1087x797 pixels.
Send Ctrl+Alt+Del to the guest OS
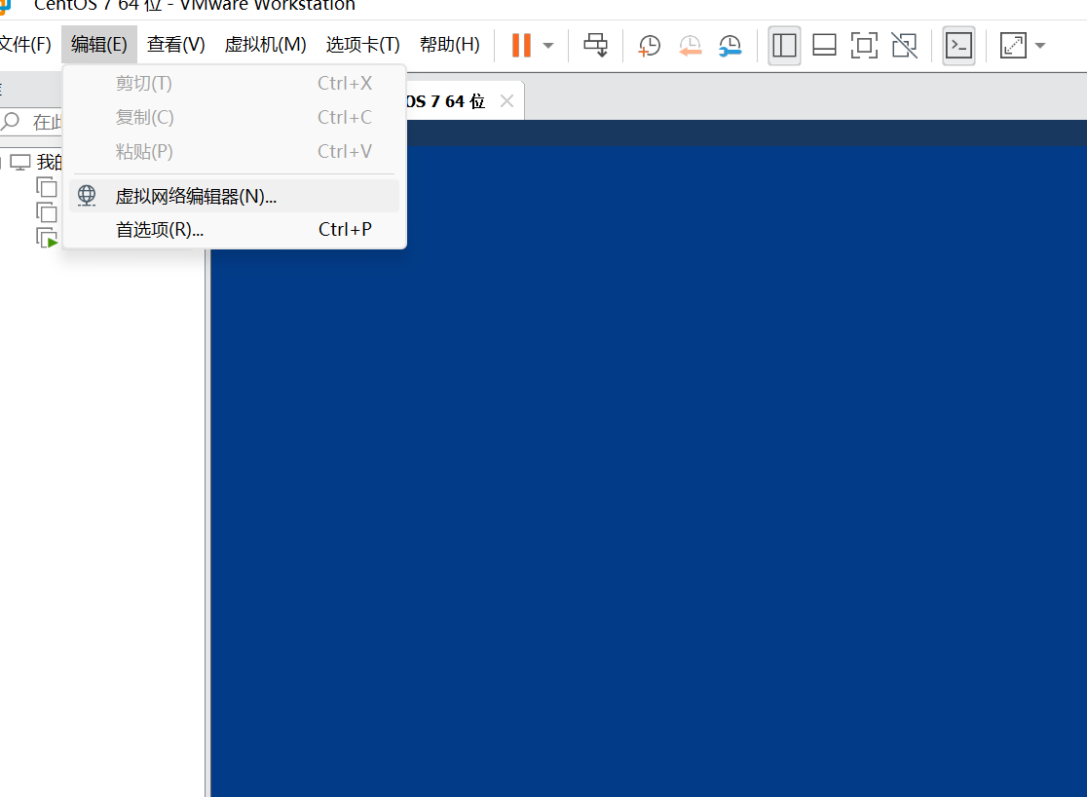point(595,45)
